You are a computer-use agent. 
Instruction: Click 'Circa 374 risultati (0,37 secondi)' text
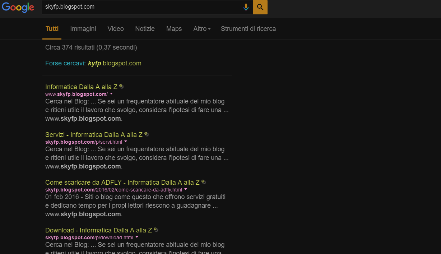click(x=91, y=47)
